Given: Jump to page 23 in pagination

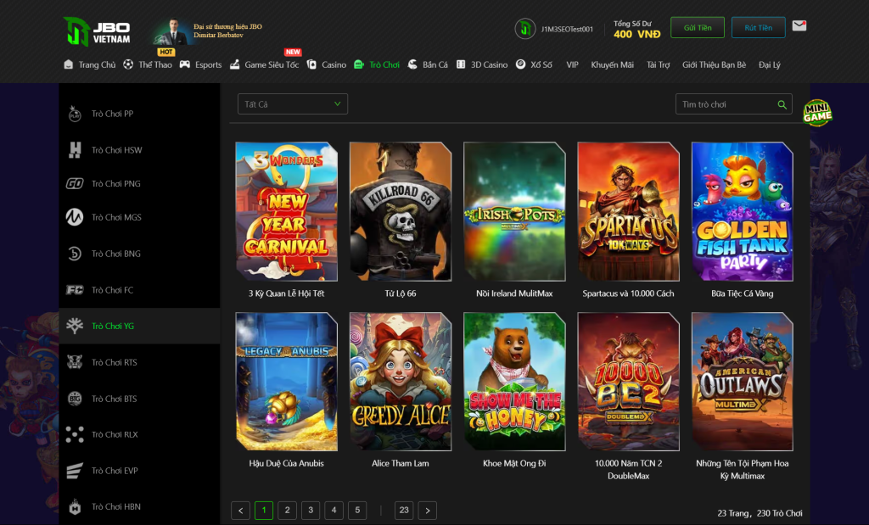Looking at the screenshot, I should click(x=404, y=510).
